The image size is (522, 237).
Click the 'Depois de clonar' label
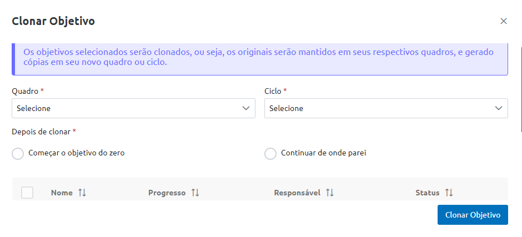coord(41,132)
